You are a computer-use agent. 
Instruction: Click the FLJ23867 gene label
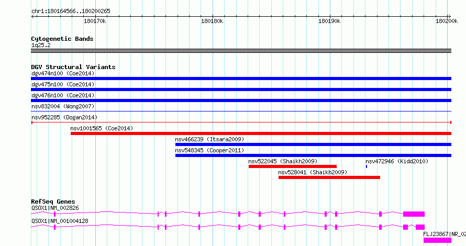(445, 234)
